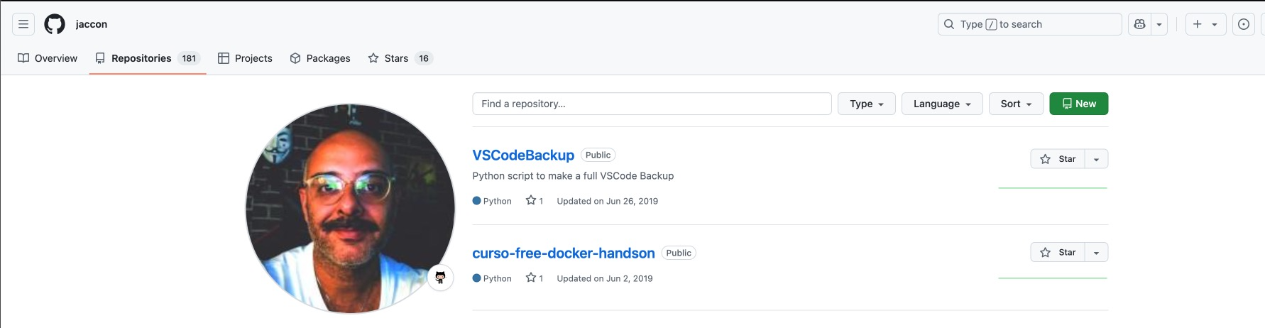Star the VSCodeBackup repository
1265x328 pixels.
1058,159
